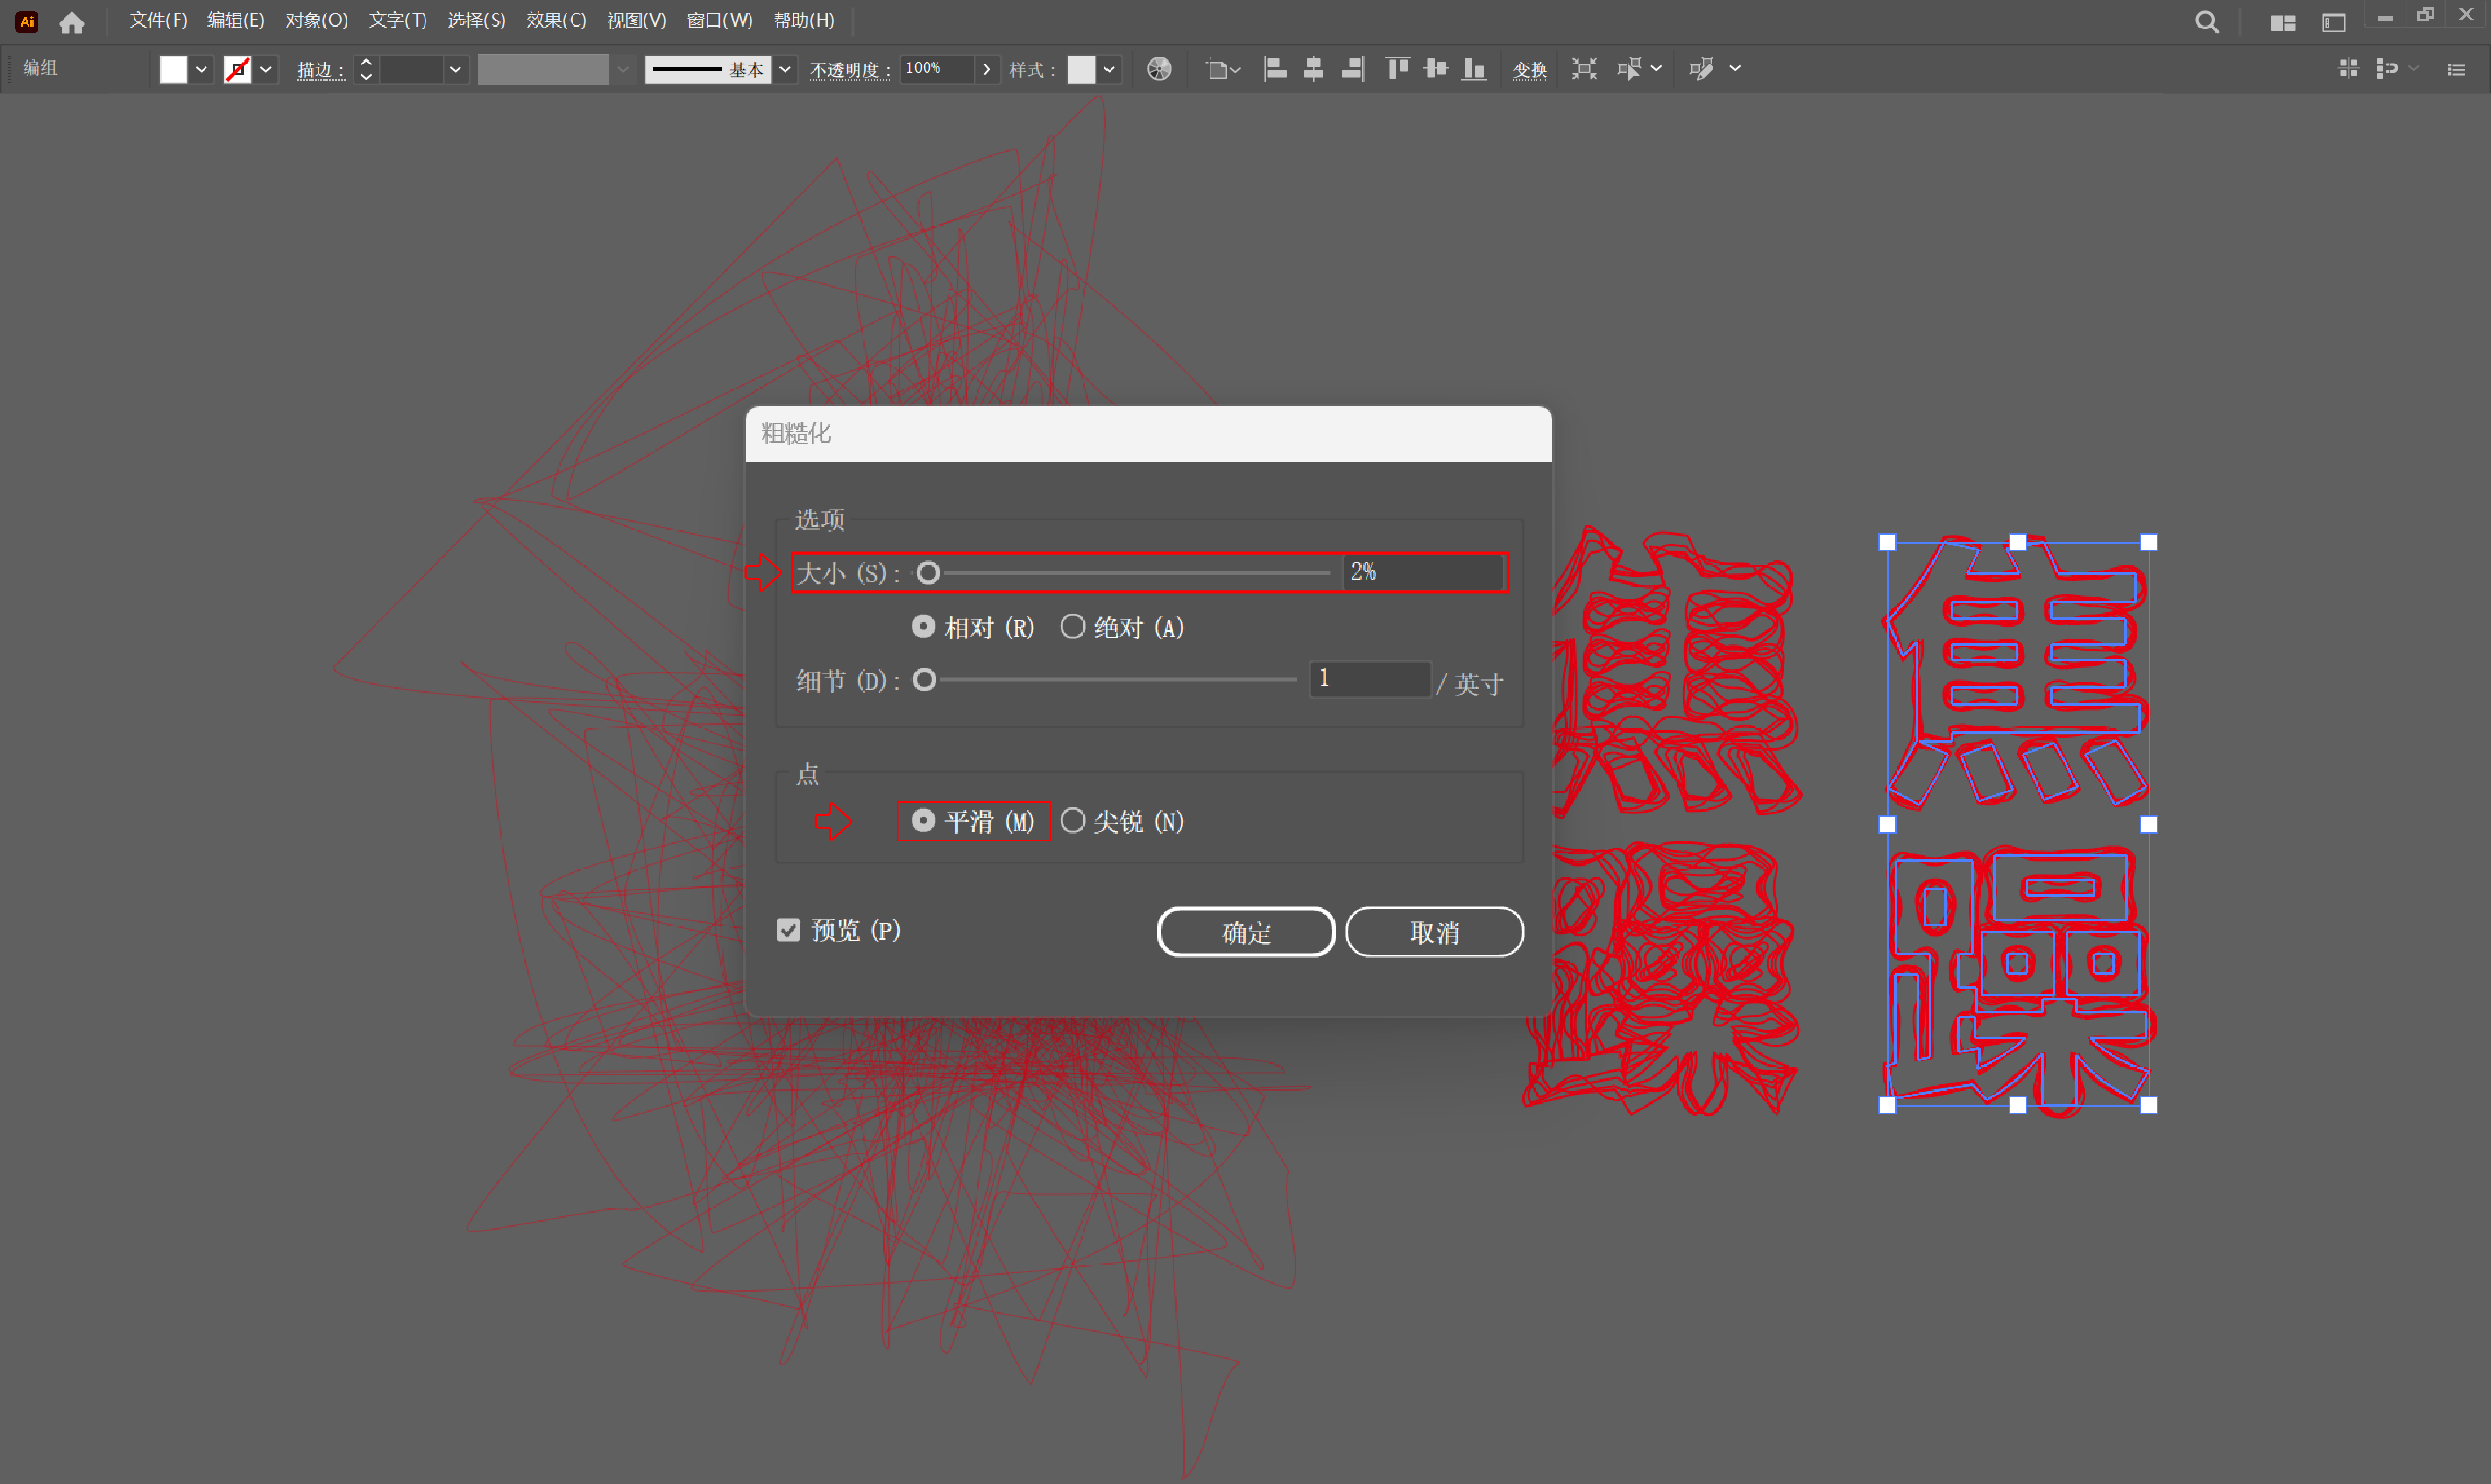Click the 确定 button in the dialog

tap(1246, 932)
